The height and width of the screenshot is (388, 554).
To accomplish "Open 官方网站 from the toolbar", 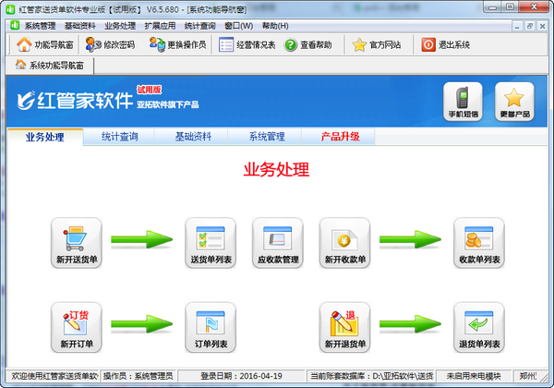I will (377, 44).
